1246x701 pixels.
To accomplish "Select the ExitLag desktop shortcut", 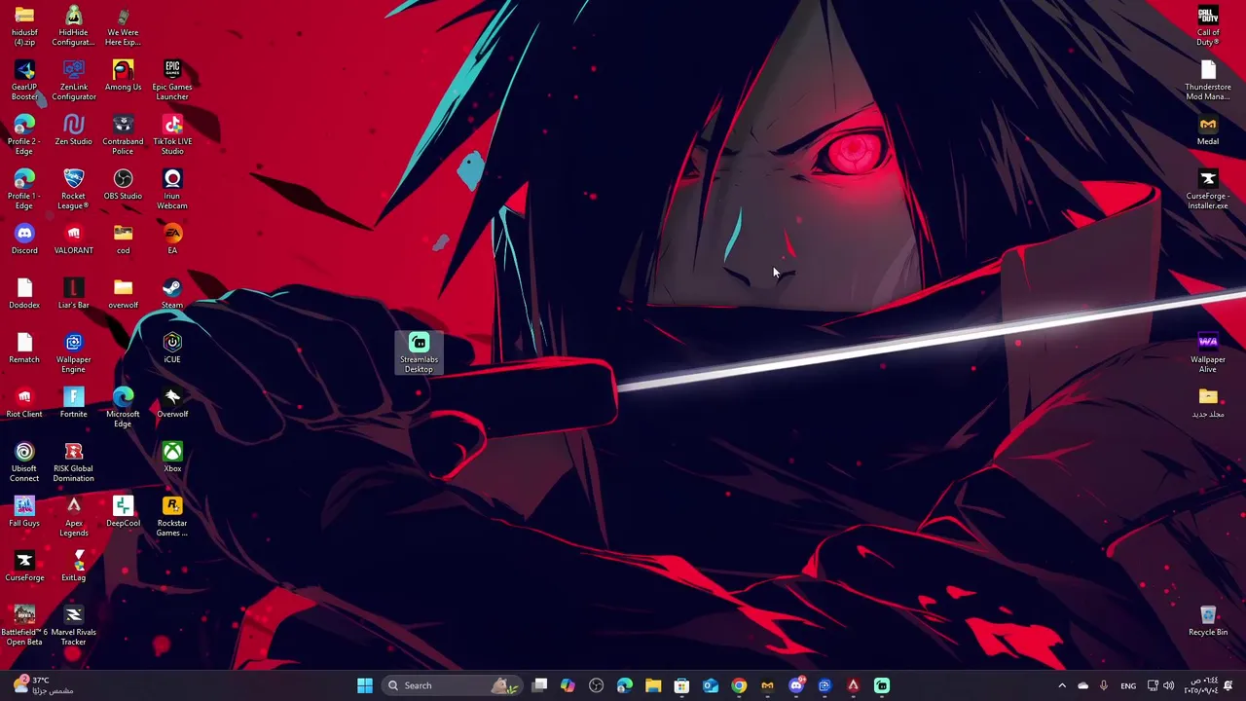I will [x=74, y=567].
